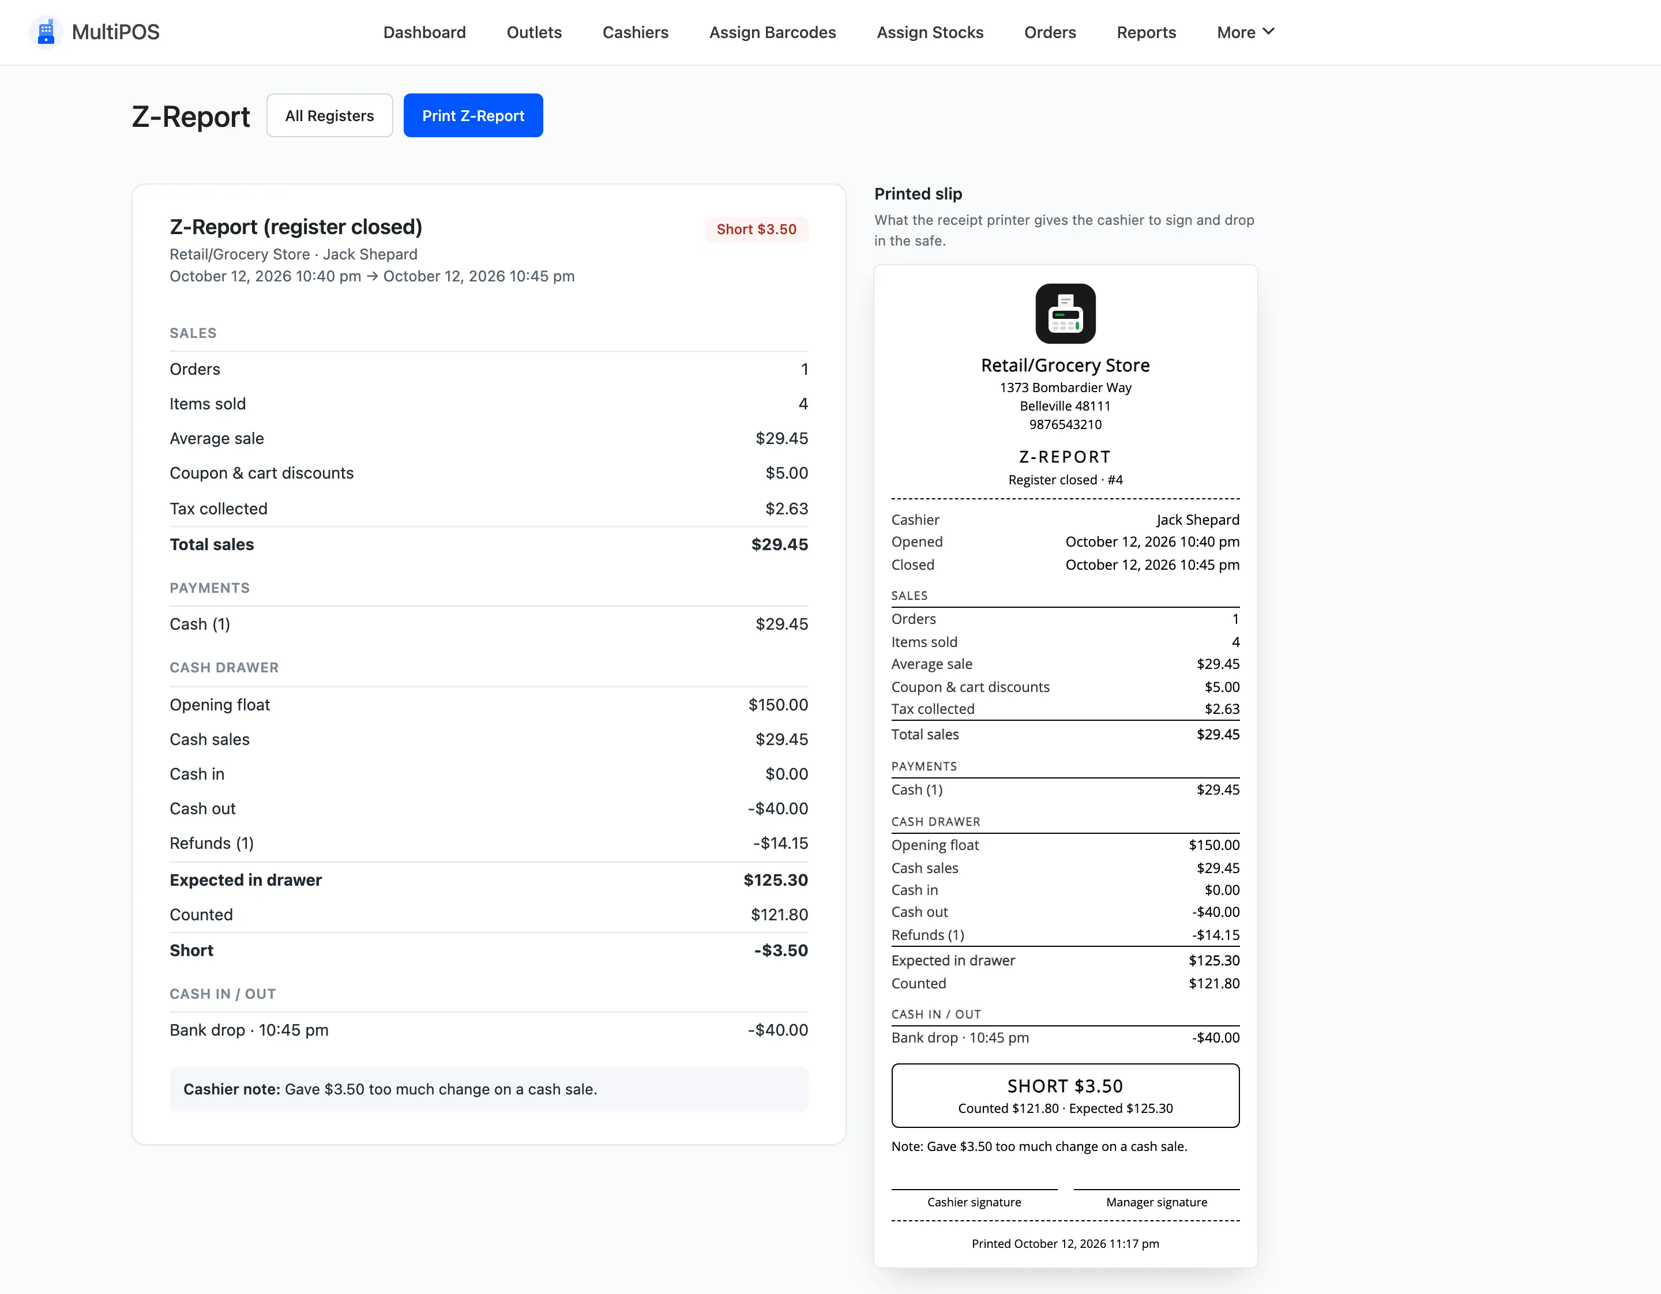Click the Cash out -$40.00 row in the report card
The height and width of the screenshot is (1294, 1661).
tap(488, 808)
